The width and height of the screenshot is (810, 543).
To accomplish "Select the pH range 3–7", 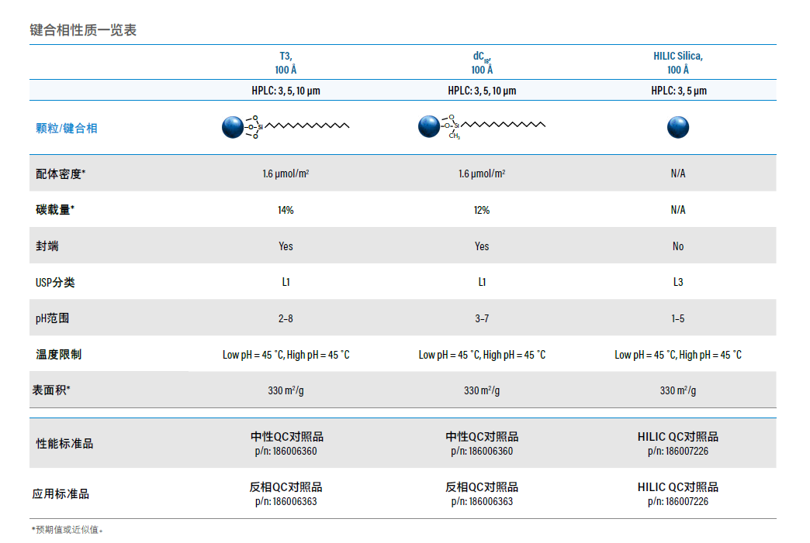I will tap(482, 318).
